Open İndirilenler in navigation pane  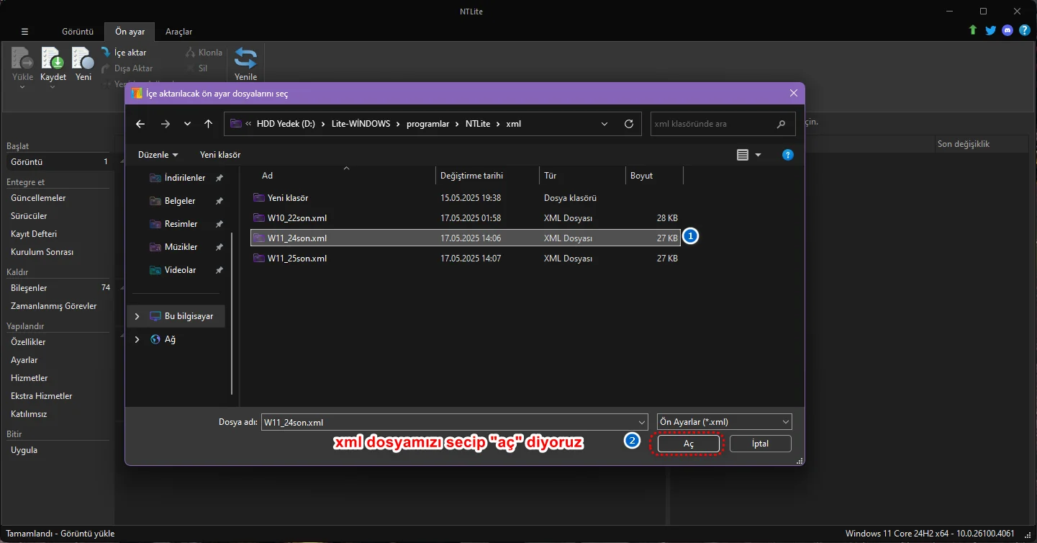pos(186,178)
